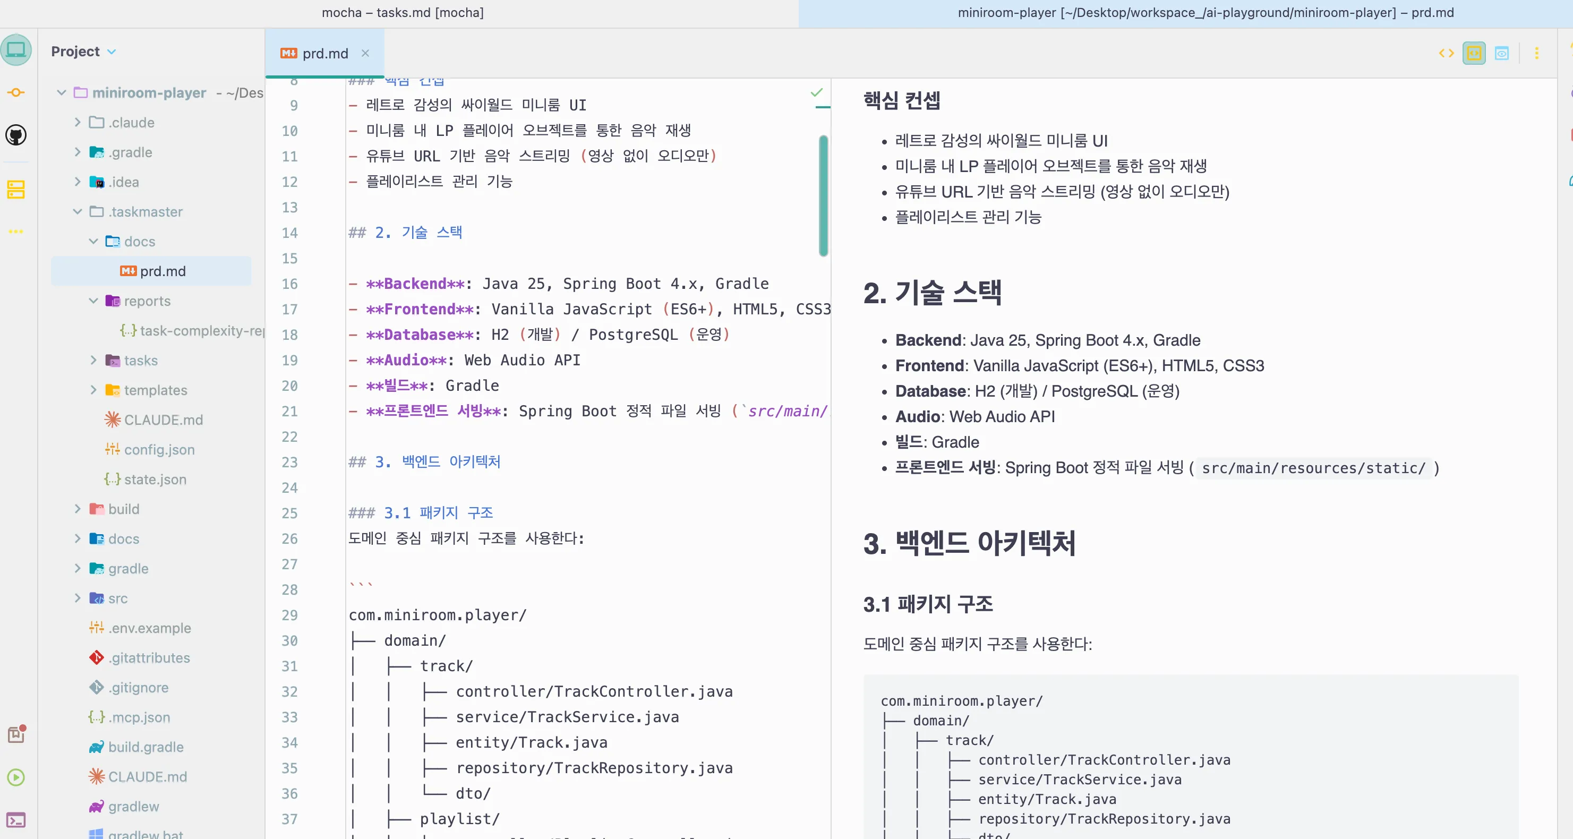Switch to preview-only view mode
Viewport: 1573px width, 839px height.
(x=1501, y=53)
